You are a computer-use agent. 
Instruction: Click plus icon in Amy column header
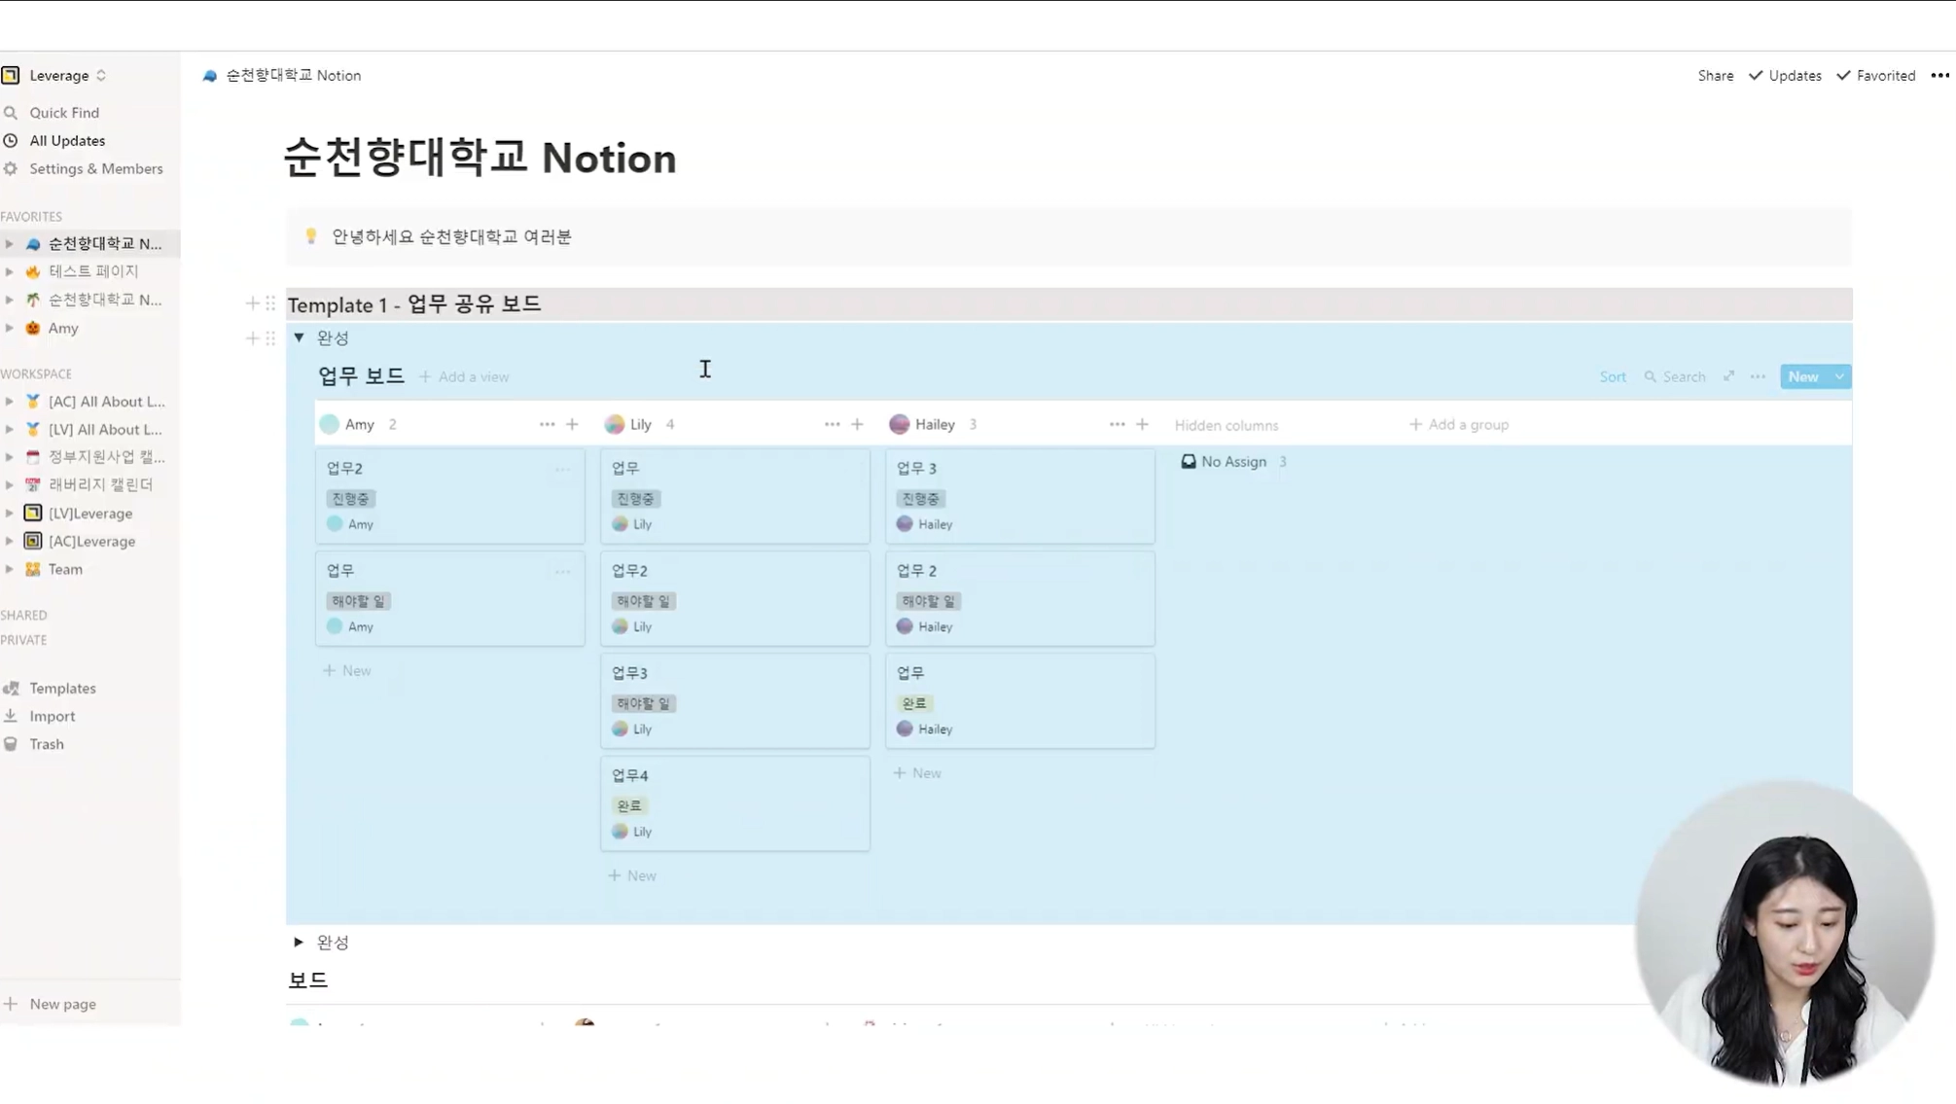(572, 424)
